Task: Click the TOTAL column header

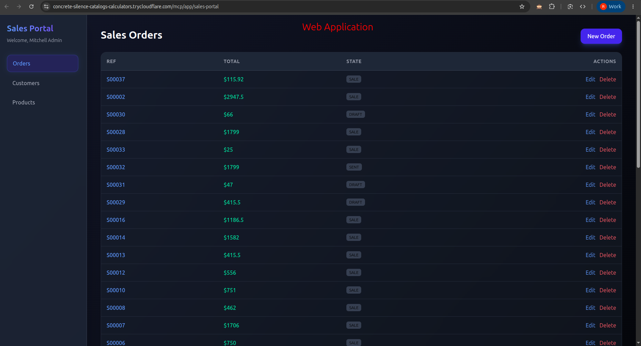Action: [x=231, y=61]
